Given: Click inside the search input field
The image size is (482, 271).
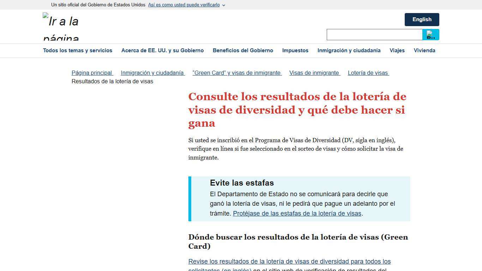Looking at the screenshot, I should [374, 35].
